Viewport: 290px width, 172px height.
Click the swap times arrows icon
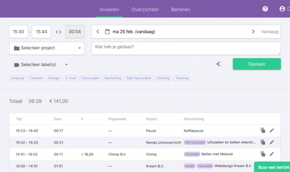58,32
